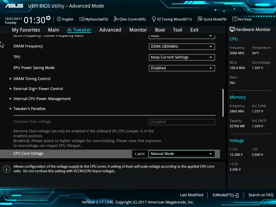Image resolution: width=276 pixels, height=207 pixels.
Task: Go to My Favorites tab
Action: click(x=26, y=30)
